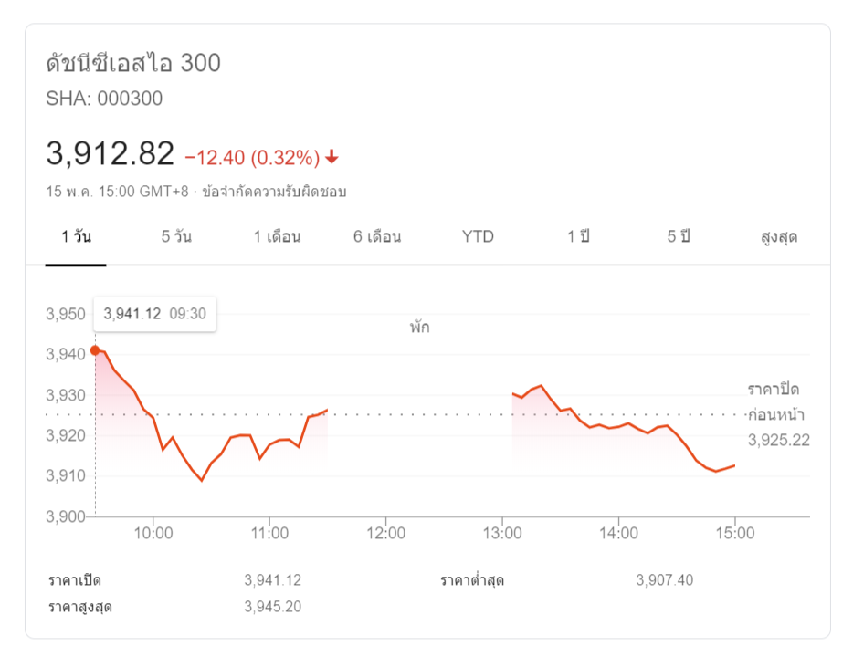This screenshot has height=646, width=853.
Task: Click the −12.40 (0.32%) change value
Action: (252, 158)
